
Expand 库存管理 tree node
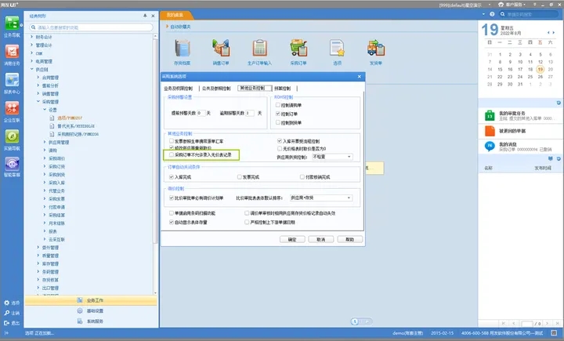(38, 263)
